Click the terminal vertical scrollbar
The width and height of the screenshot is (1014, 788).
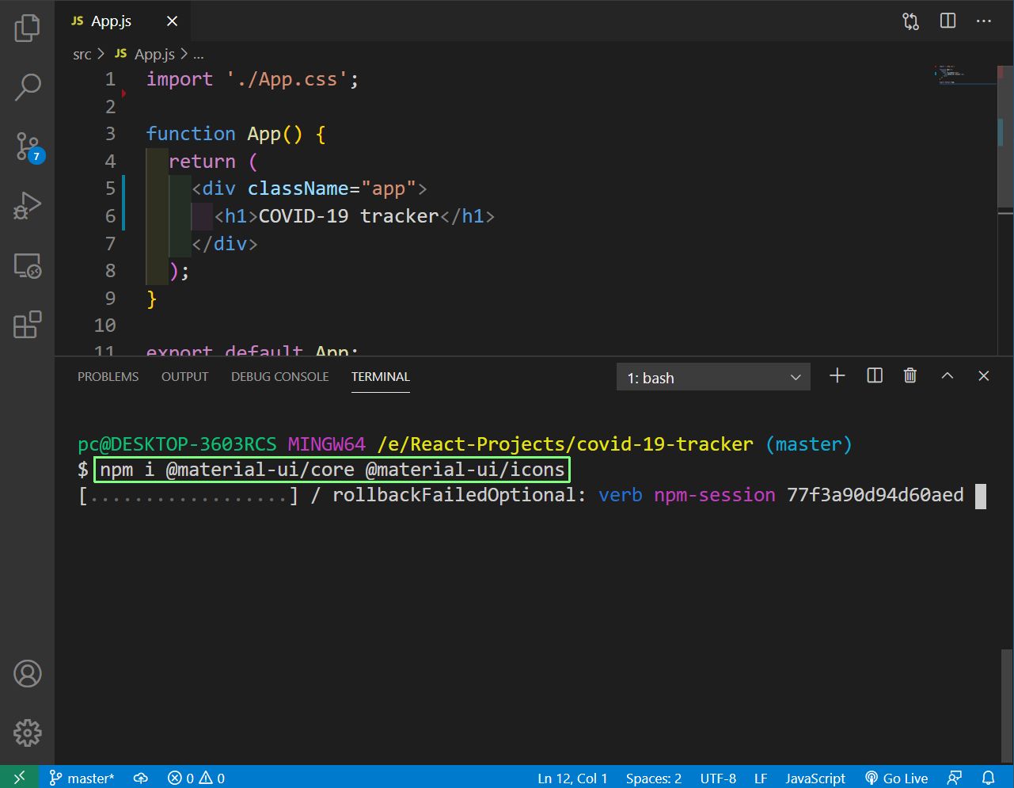[1006, 705]
